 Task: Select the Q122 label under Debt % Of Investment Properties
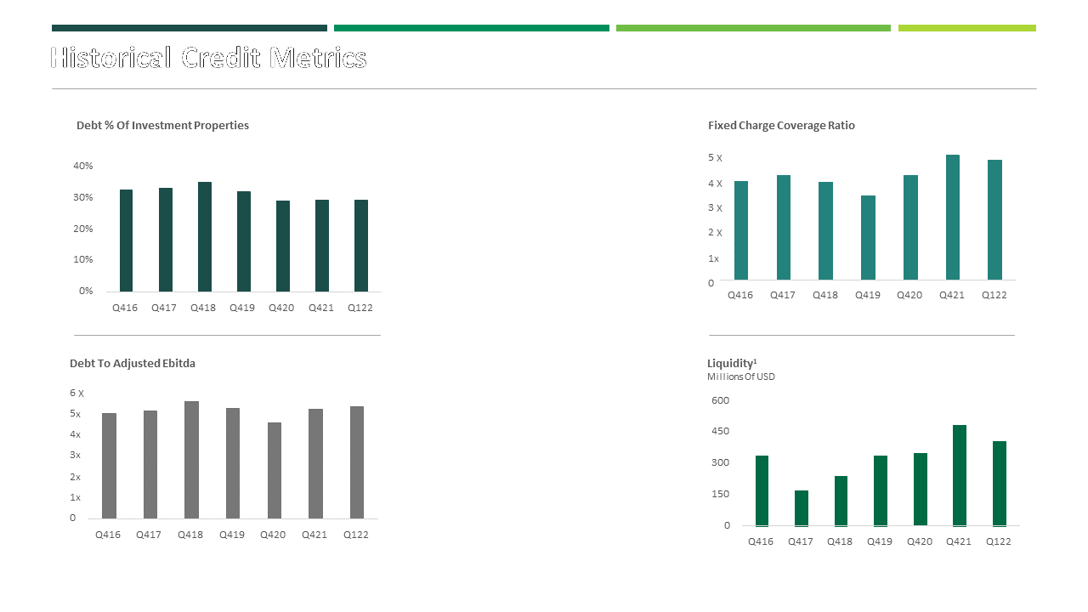coord(360,308)
